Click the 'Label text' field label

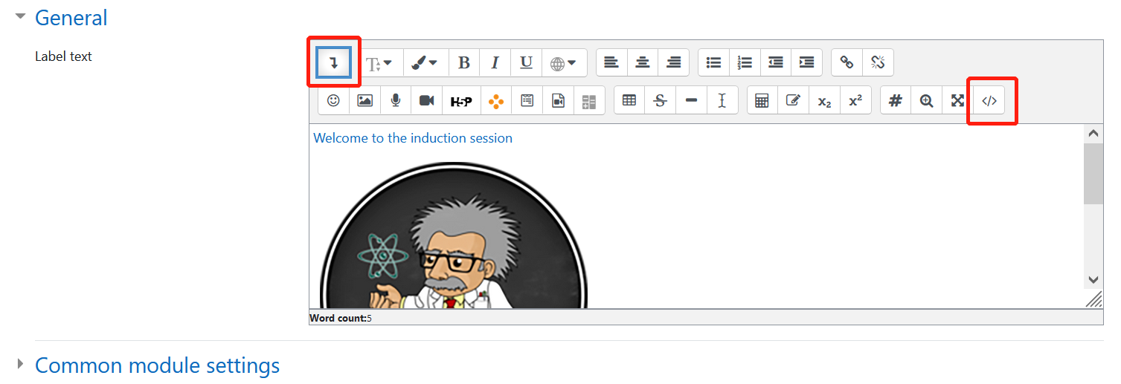[x=64, y=56]
